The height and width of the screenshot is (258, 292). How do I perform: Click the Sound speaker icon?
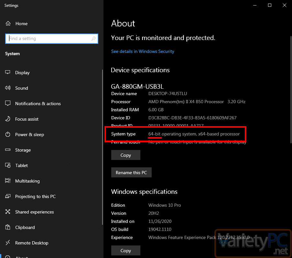[8, 88]
